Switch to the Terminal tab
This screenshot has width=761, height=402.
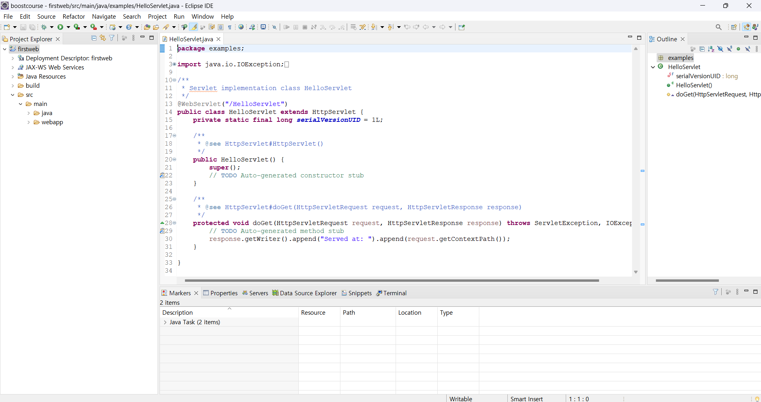tap(391, 293)
